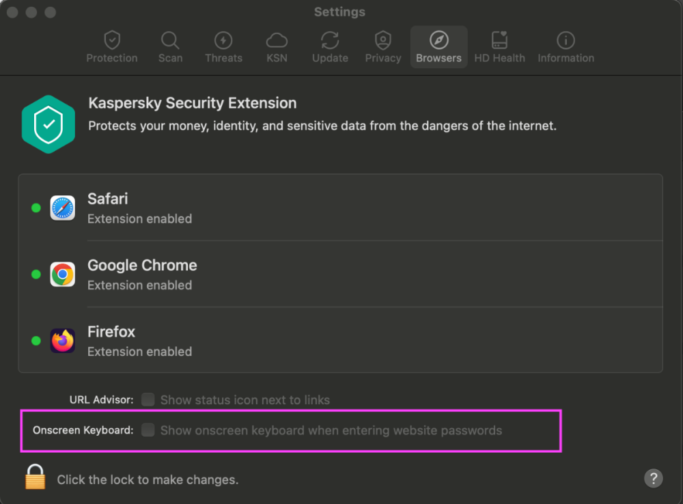Image resolution: width=683 pixels, height=504 pixels.
Task: Select the Firefox extension row
Action: [340, 340]
